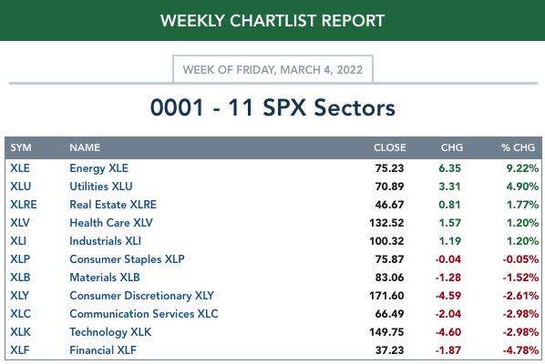Click the XLB symbol link

coord(20,278)
